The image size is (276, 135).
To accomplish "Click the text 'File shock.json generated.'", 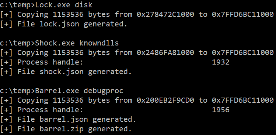I will pyautogui.click(x=74, y=72).
